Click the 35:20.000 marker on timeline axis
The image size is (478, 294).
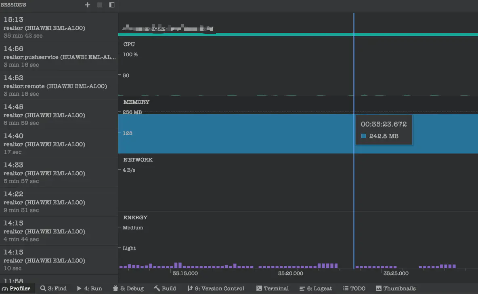291,273
